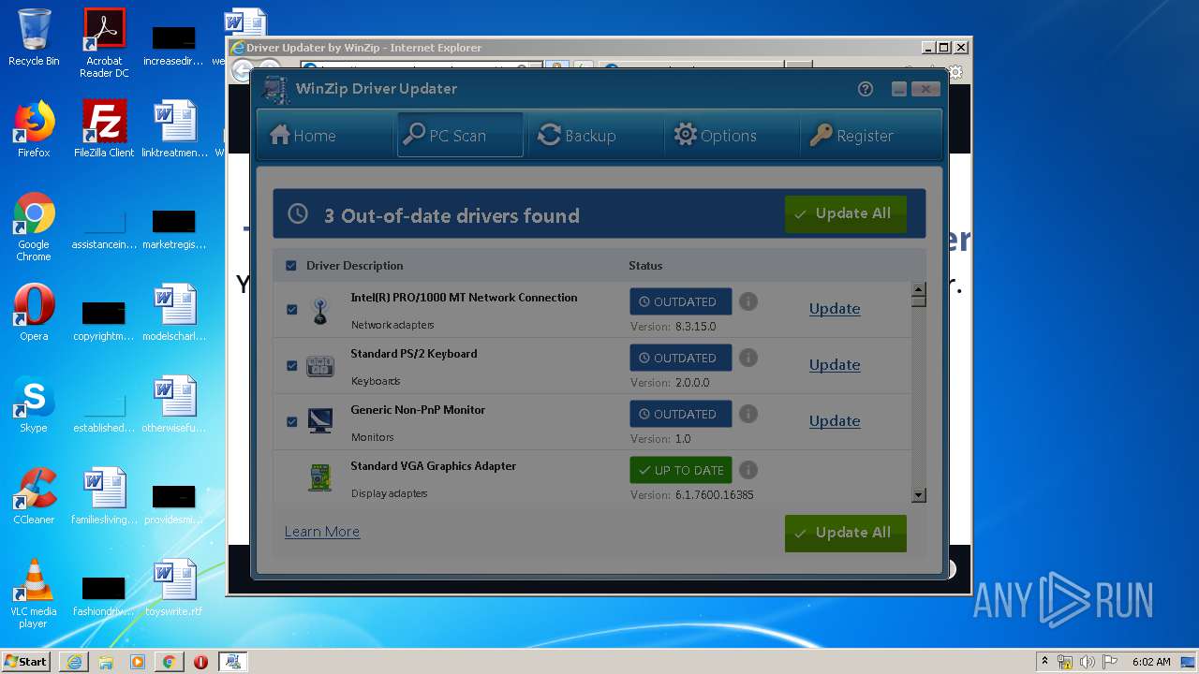The height and width of the screenshot is (674, 1199).
Task: Click the top Update All button
Action: (845, 214)
